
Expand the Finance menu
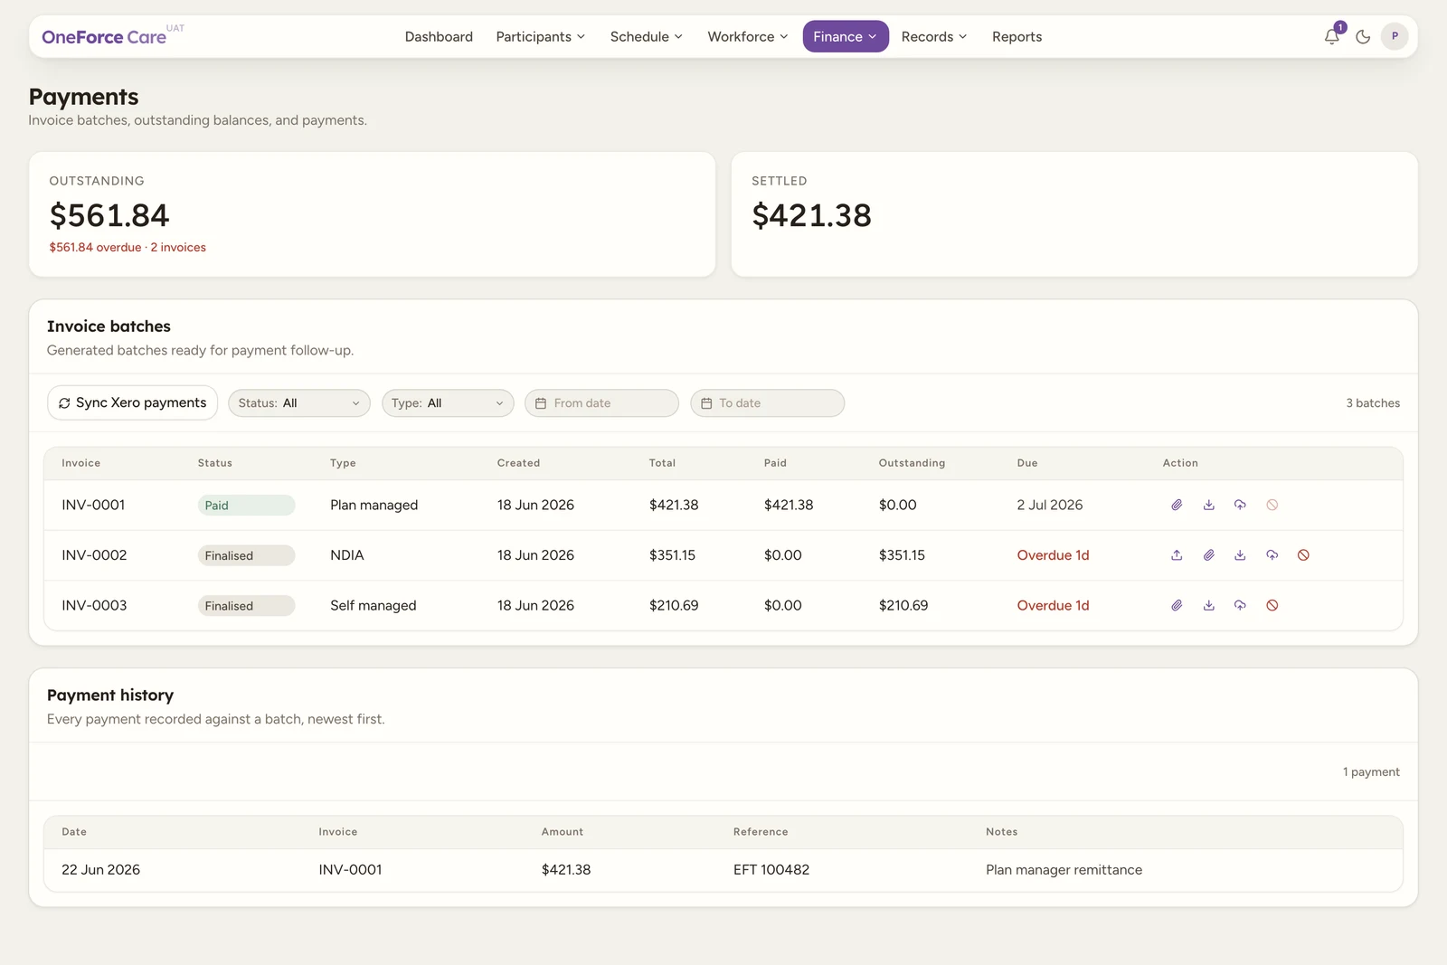[846, 36]
